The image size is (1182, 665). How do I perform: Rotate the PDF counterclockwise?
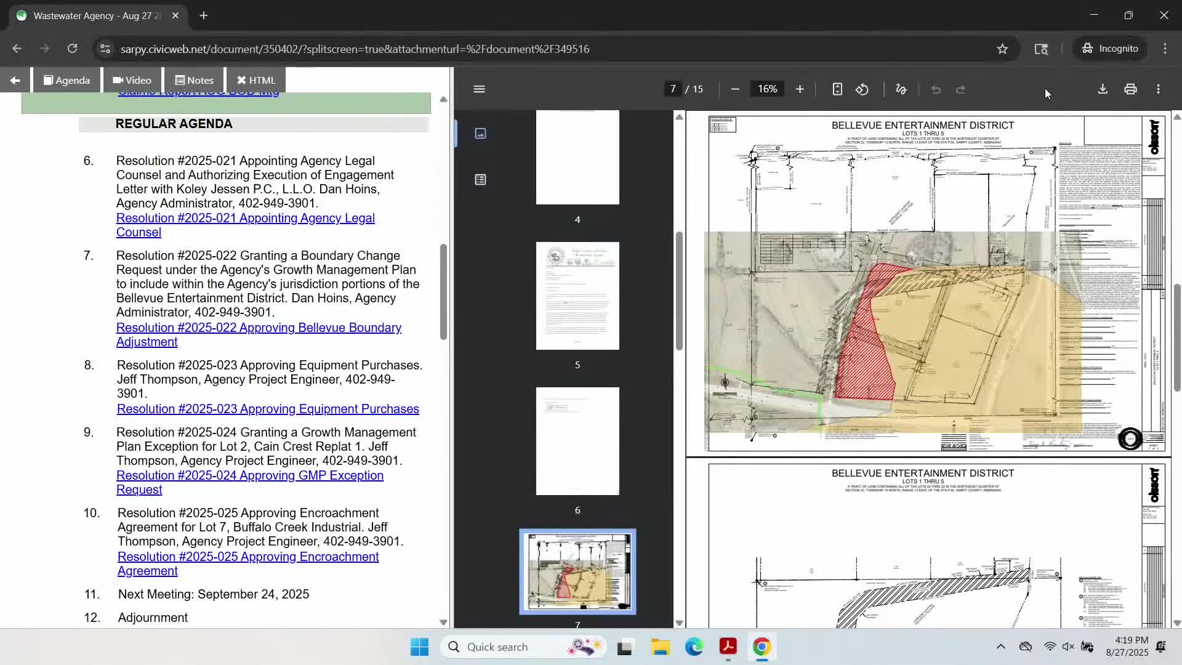[862, 89]
